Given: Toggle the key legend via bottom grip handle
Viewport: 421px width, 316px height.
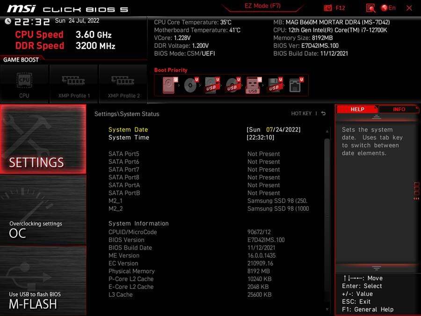Looking at the screenshot, I should tap(377, 268).
